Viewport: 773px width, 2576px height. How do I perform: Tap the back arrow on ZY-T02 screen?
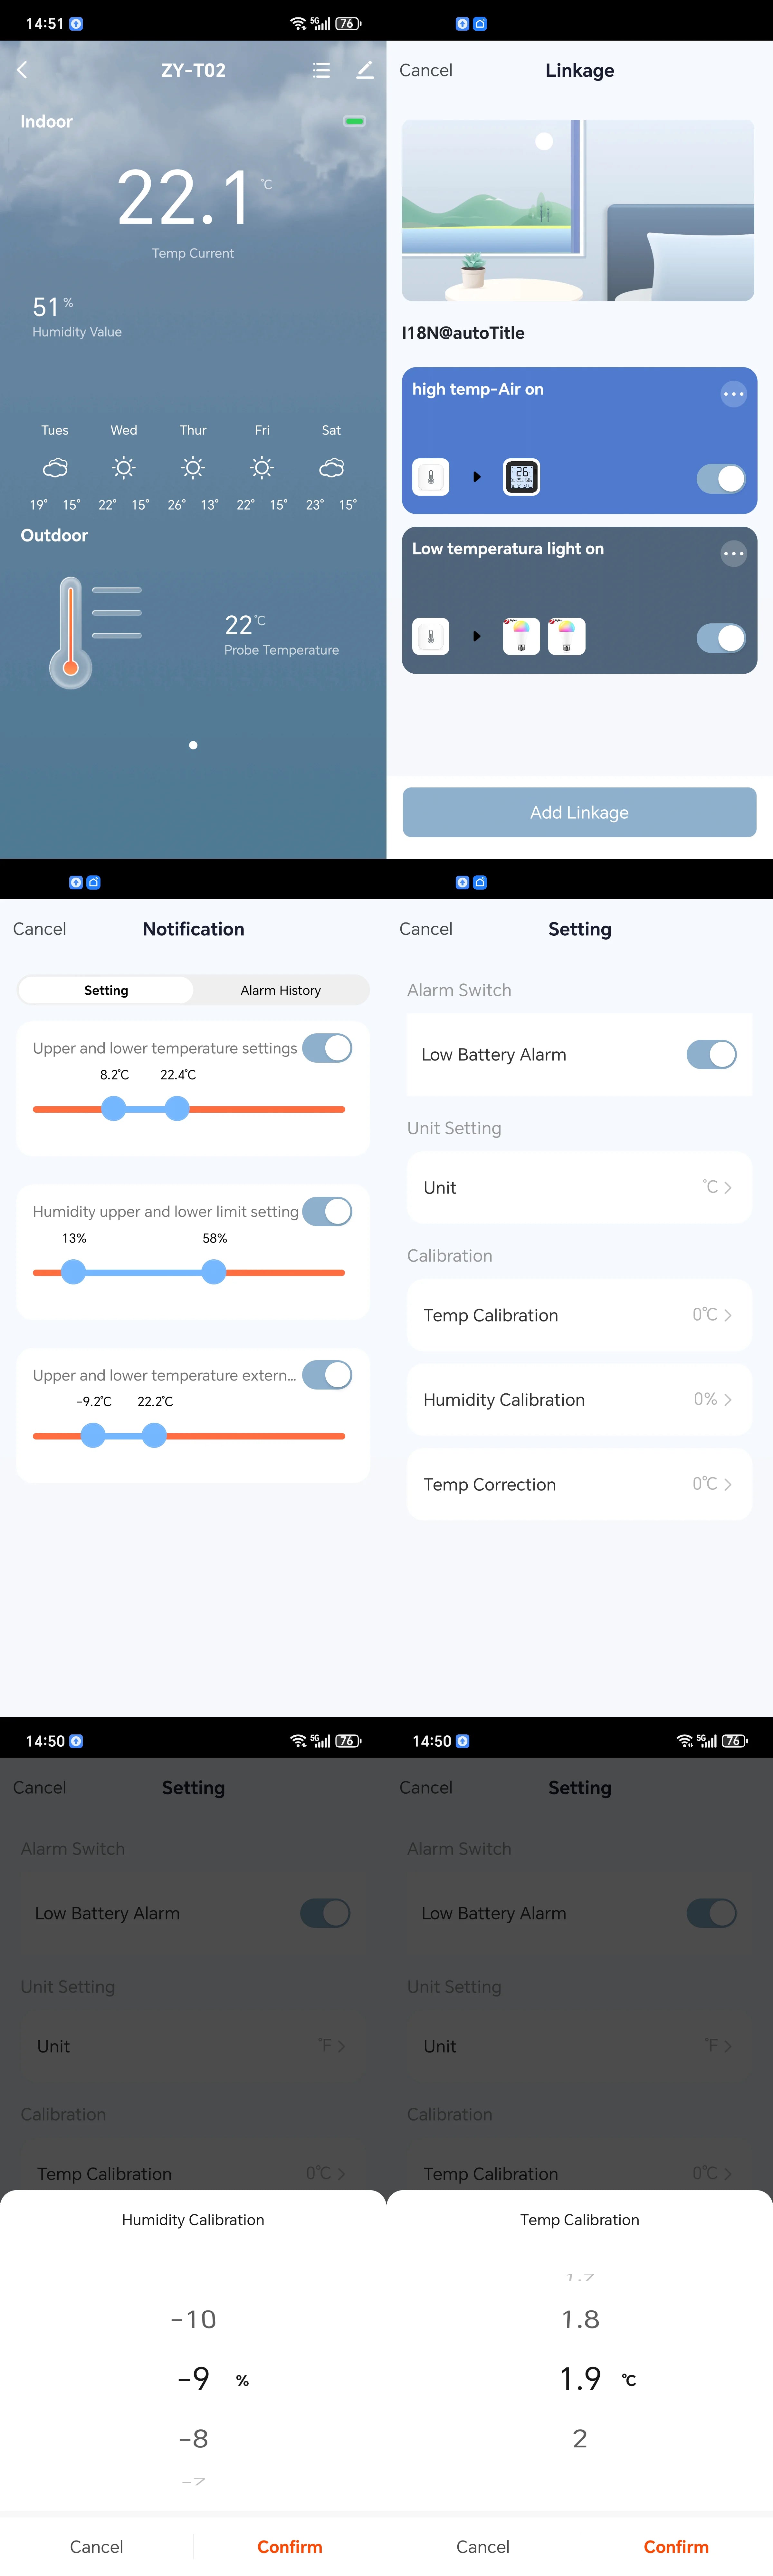pos(22,70)
